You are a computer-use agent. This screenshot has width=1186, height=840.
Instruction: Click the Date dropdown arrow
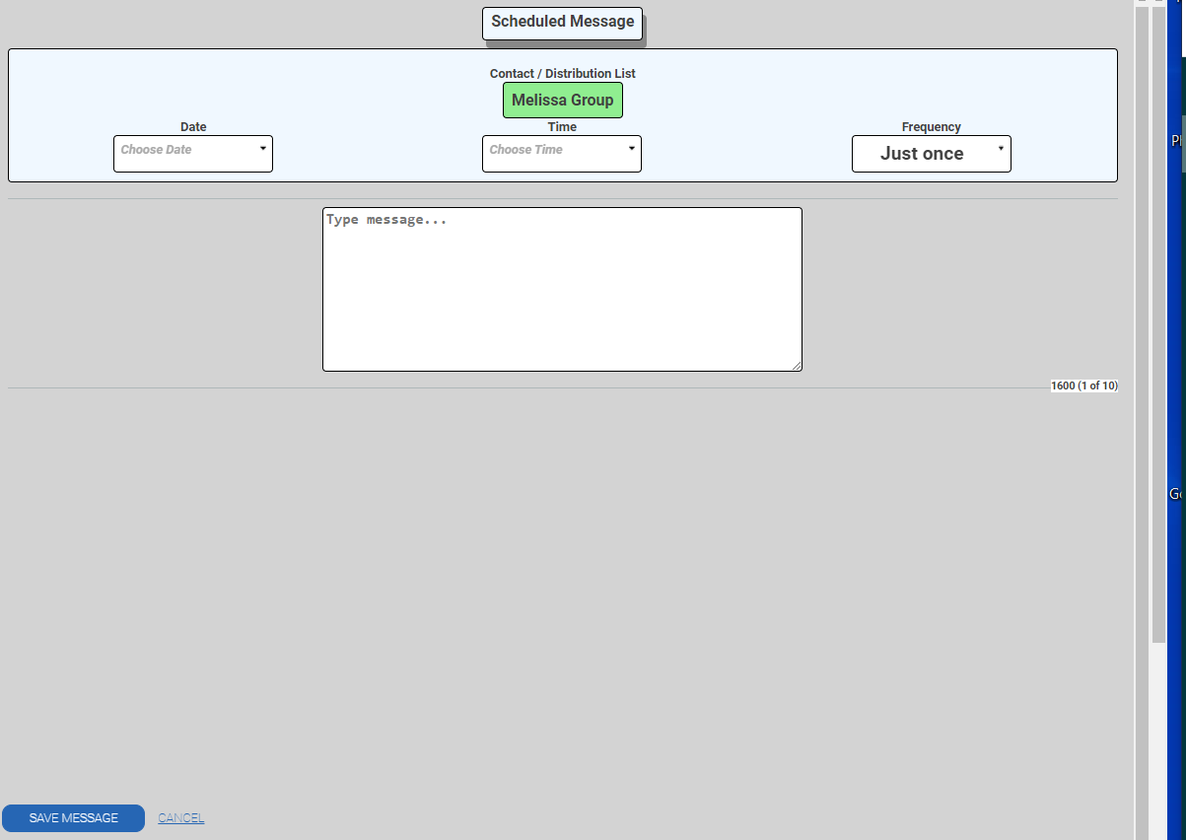pos(262,149)
